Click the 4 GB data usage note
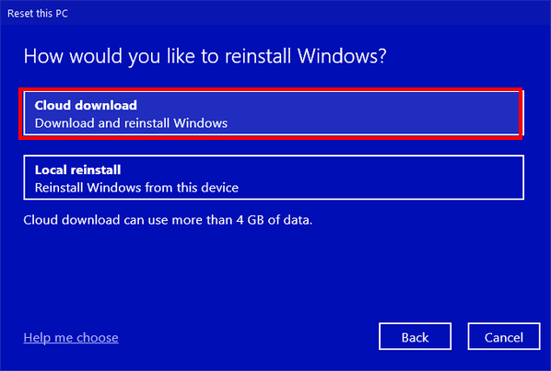Viewport: 551px width, 371px height. pyautogui.click(x=168, y=220)
